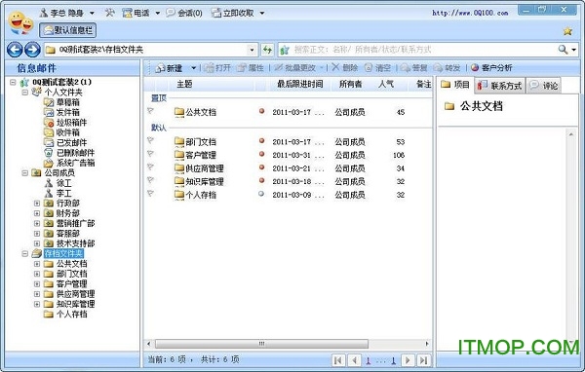Go to first page button
This screenshot has width=585, height=372.
click(338, 360)
